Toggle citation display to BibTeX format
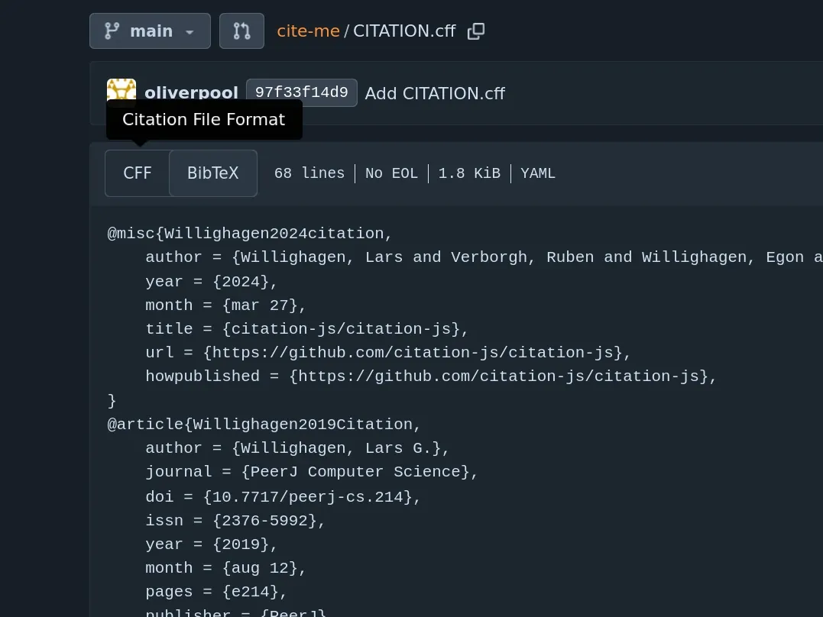This screenshot has width=823, height=617. click(x=213, y=173)
